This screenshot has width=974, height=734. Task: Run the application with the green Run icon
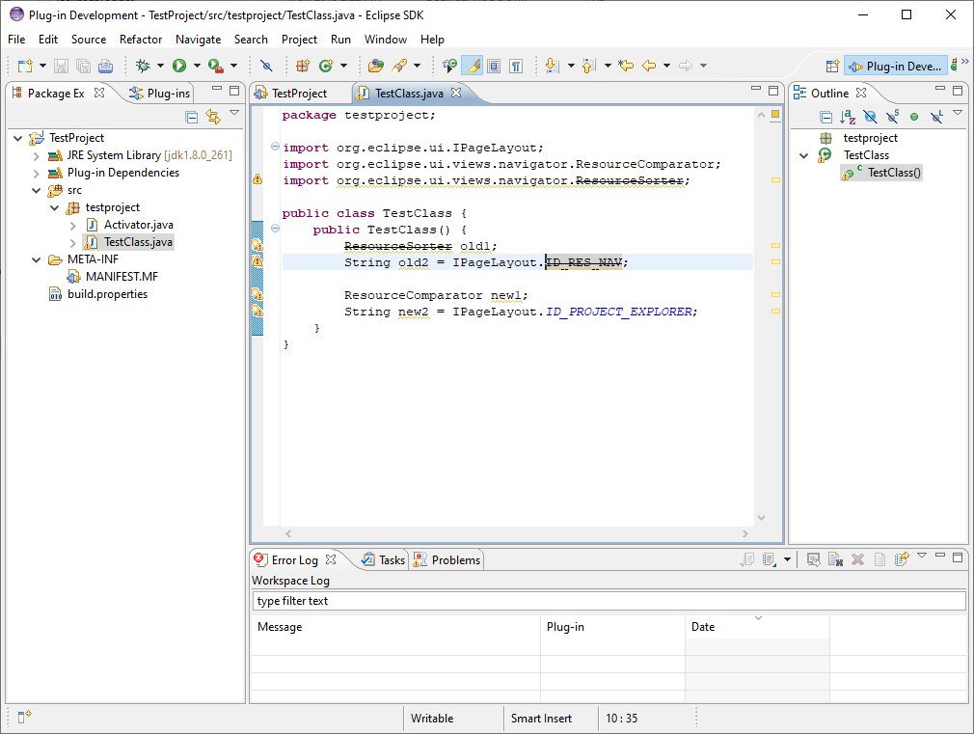[x=178, y=65]
